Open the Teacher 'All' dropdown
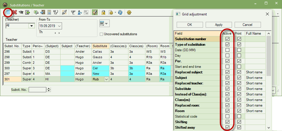282x131 pixels. (32, 26)
